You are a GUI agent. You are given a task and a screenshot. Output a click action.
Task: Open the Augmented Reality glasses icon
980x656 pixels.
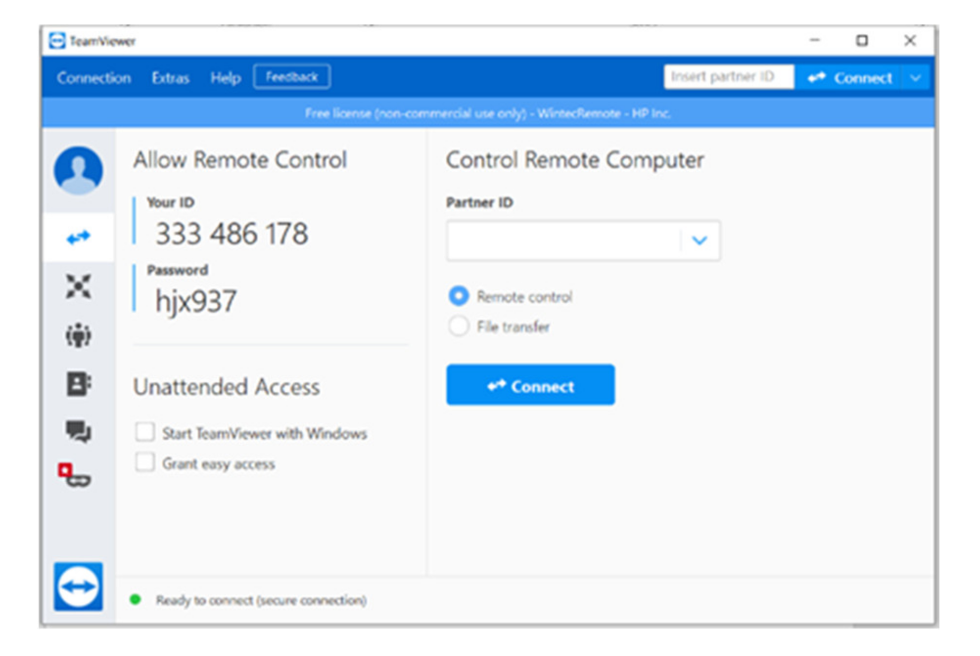click(x=74, y=476)
